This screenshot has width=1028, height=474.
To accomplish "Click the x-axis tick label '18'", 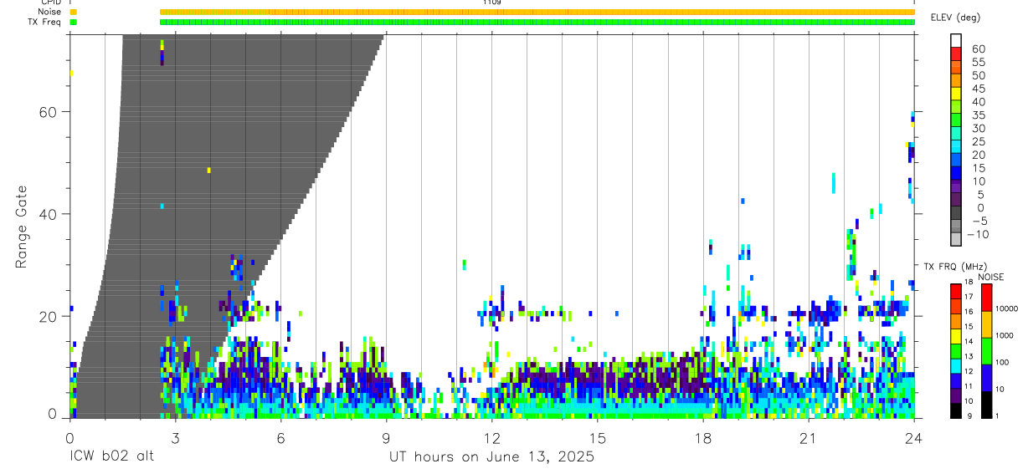I will click(x=702, y=438).
